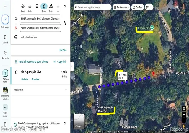Select driving travel mode icon
This screenshot has height=133, width=189.
pos(30,6)
